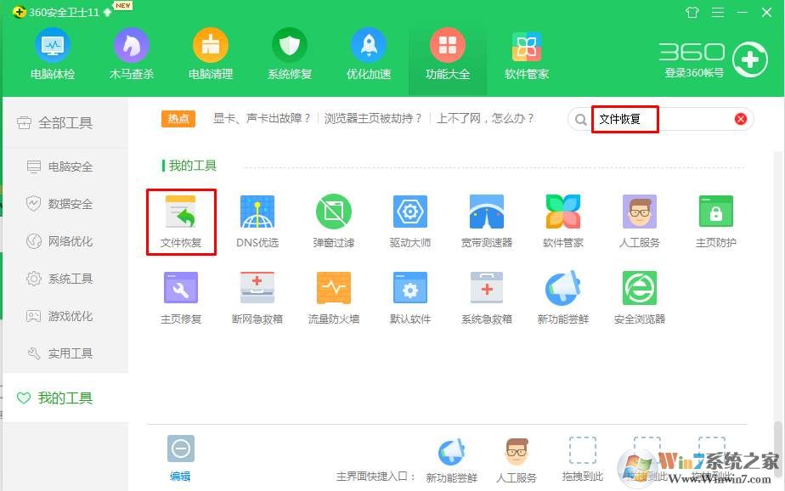Image resolution: width=785 pixels, height=491 pixels.
Task: Start 宽带测速器 speed test
Action: [x=487, y=222]
